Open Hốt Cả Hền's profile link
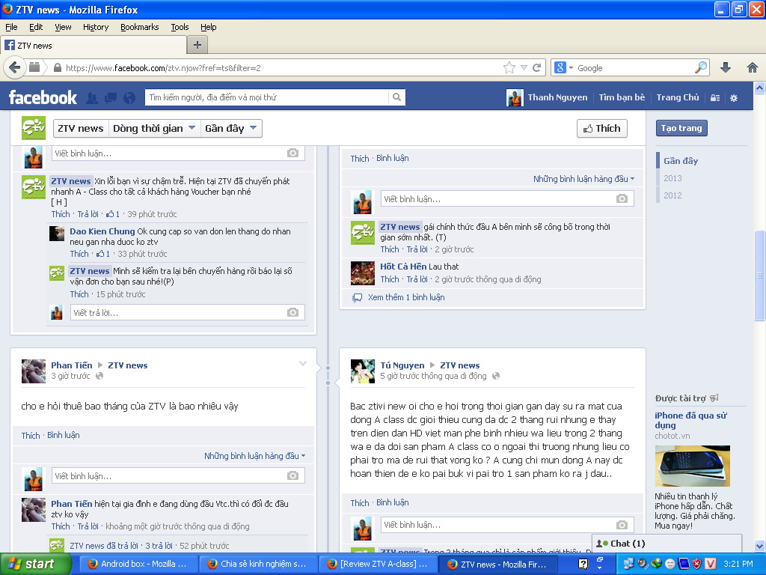This screenshot has width=766, height=575. [403, 267]
